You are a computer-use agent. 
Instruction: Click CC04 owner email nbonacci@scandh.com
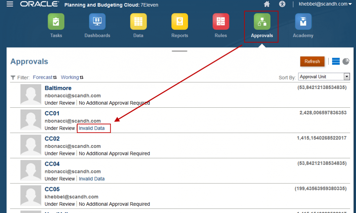coord(73,172)
